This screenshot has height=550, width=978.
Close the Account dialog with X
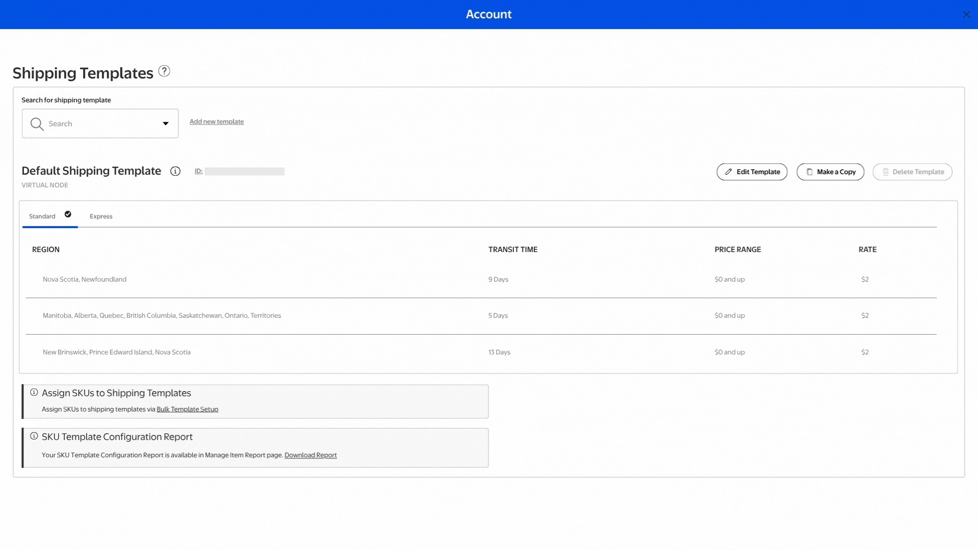point(966,14)
